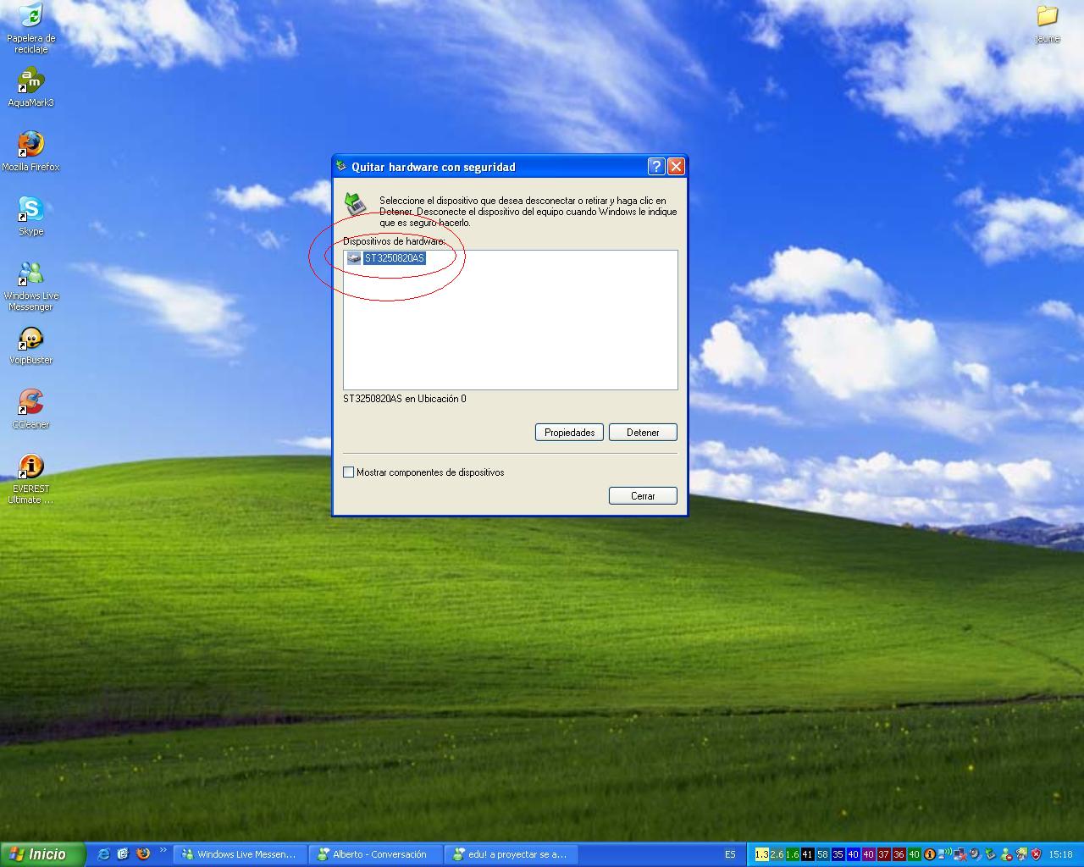The width and height of the screenshot is (1084, 867).
Task: Switch to Alberto - Conversación taskbar button
Action: coord(375,854)
